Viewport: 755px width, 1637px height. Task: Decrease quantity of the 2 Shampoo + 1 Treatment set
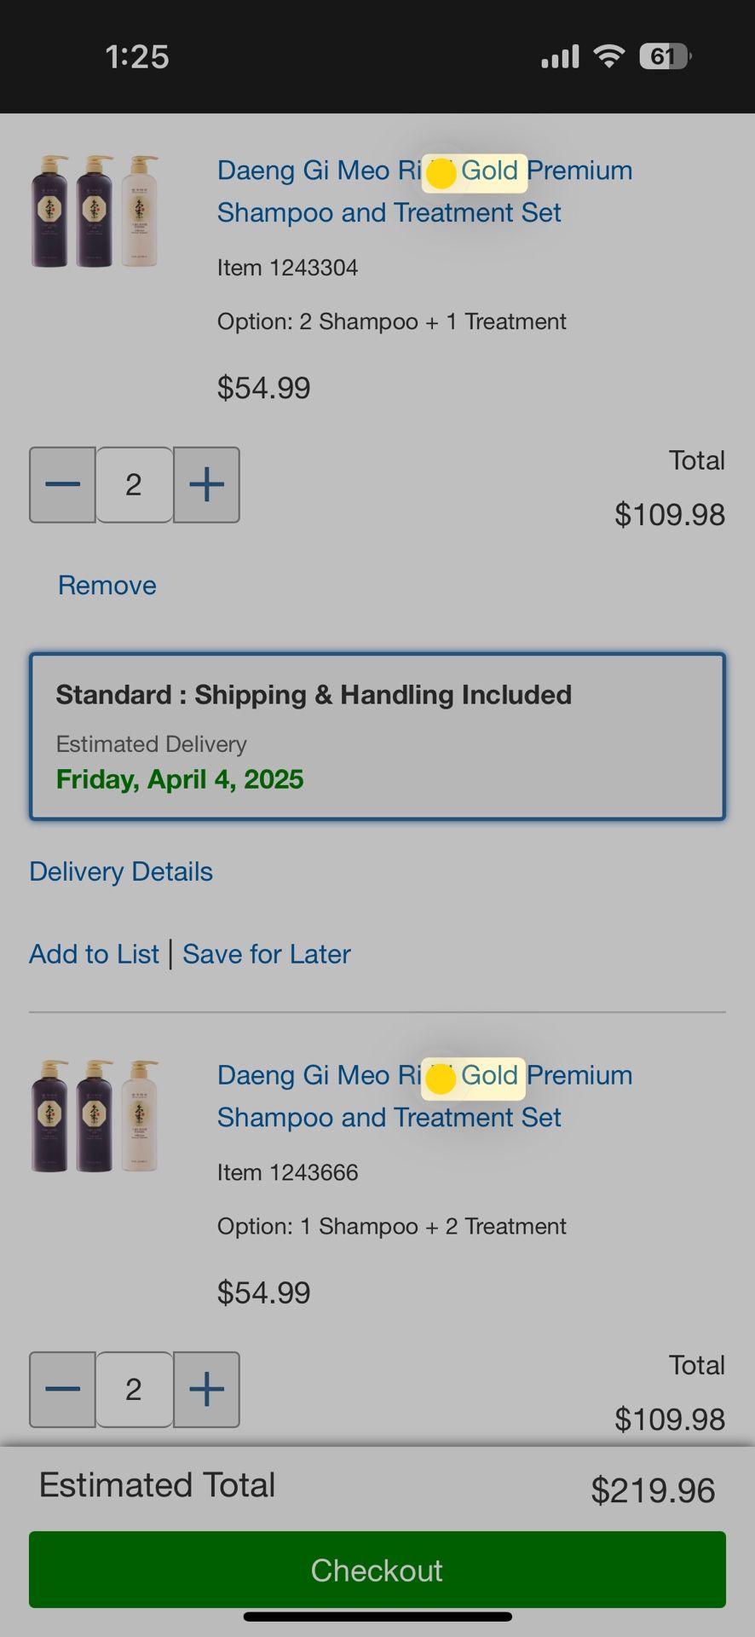62,484
